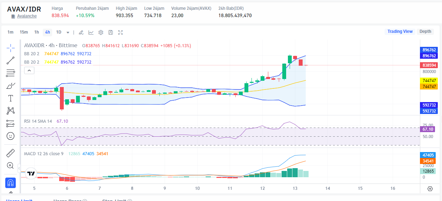The height and width of the screenshot is (201, 442).
Task: Switch to 15m timeframe
Action: pyautogui.click(x=23, y=32)
